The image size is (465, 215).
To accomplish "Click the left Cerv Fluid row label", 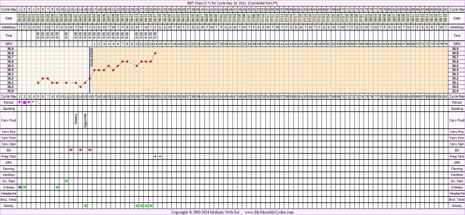I will (x=9, y=120).
